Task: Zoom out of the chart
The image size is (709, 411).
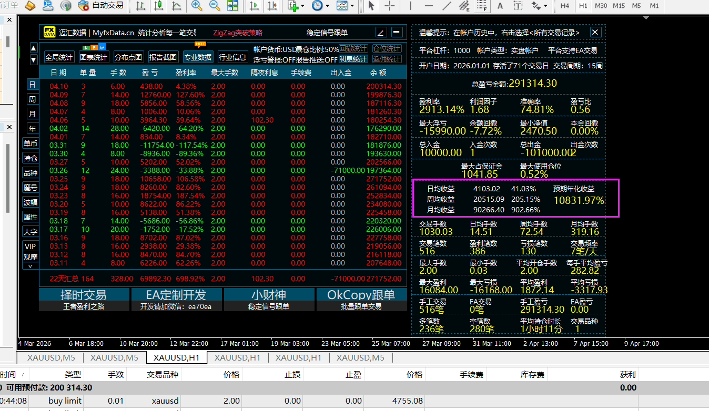Action: tap(215, 6)
